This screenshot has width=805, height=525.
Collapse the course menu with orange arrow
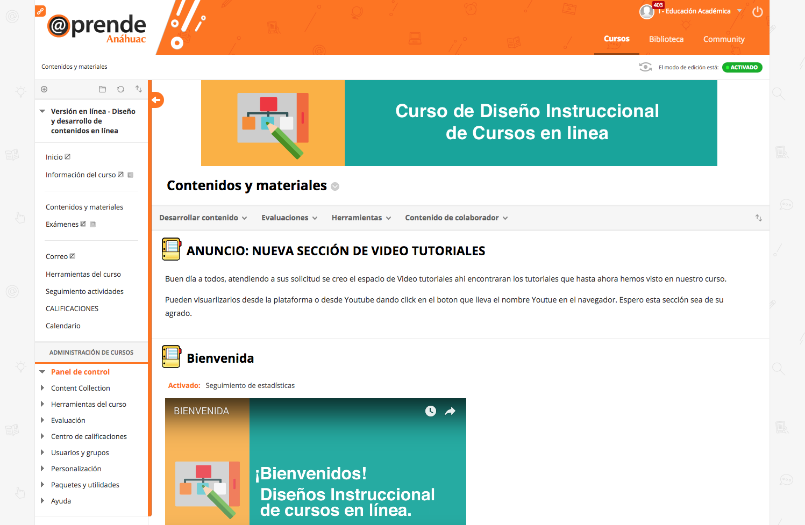click(x=156, y=100)
